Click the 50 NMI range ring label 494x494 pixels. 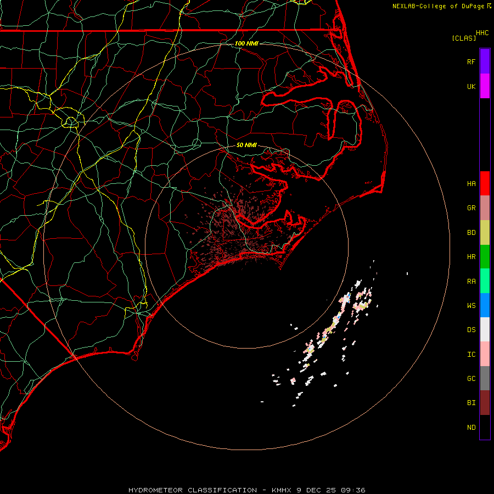pyautogui.click(x=246, y=145)
